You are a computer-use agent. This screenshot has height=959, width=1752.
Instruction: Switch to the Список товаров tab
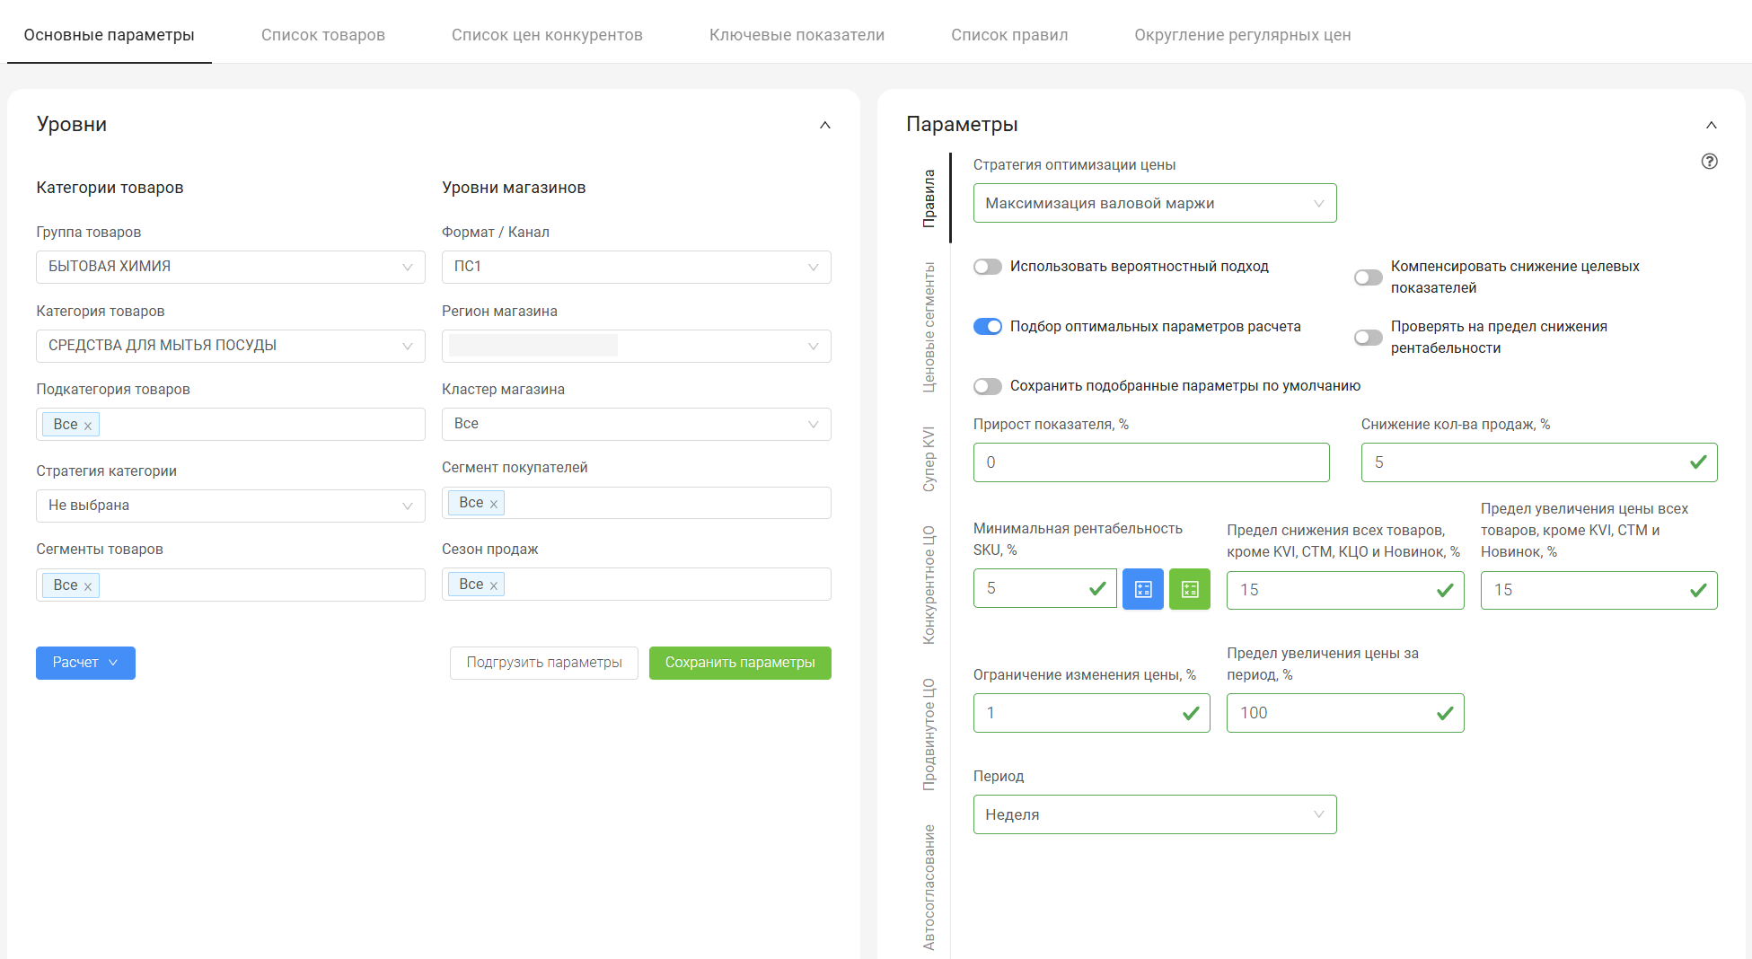coord(322,35)
